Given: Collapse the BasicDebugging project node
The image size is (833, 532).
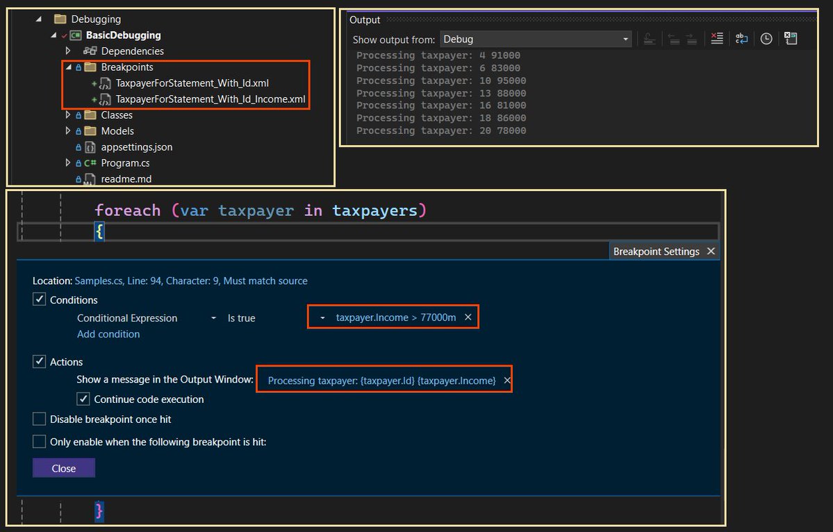Looking at the screenshot, I should coord(53,35).
